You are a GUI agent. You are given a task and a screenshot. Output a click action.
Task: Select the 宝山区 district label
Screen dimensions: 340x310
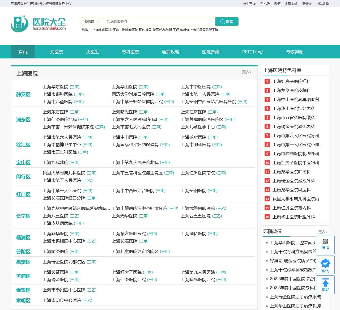(23, 163)
